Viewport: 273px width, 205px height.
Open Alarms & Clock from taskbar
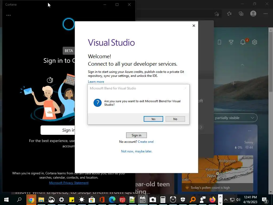173,200
